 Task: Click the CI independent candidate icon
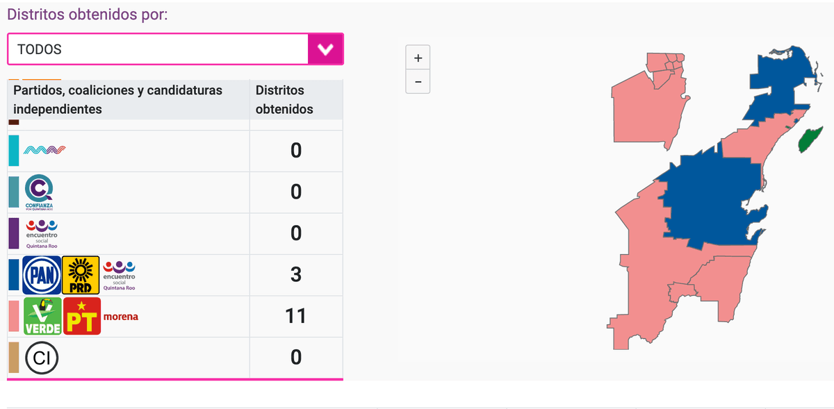[42, 358]
